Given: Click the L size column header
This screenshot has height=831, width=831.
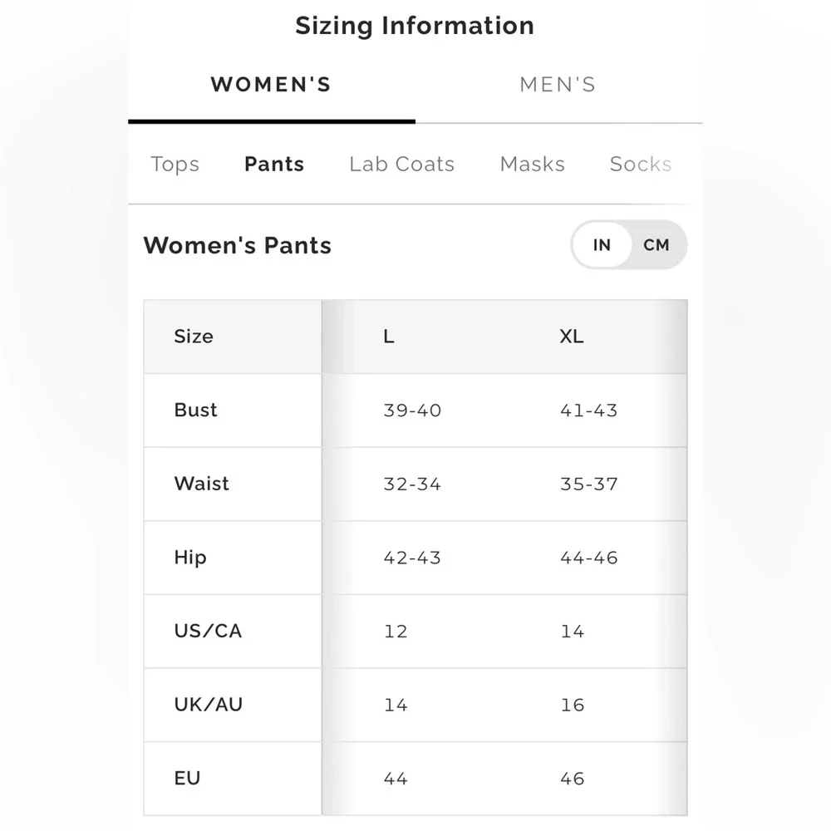Looking at the screenshot, I should 389,337.
